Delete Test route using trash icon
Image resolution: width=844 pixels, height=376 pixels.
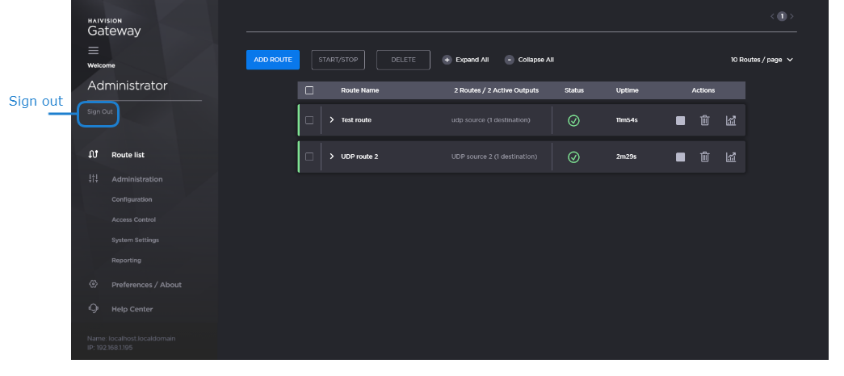click(x=704, y=120)
